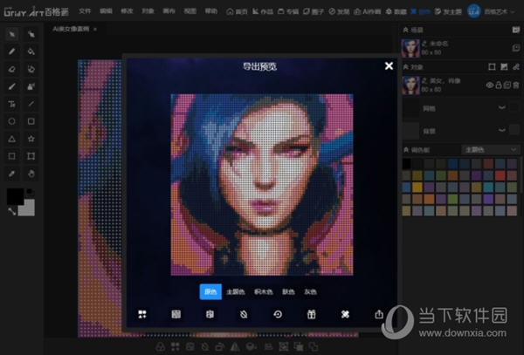Click the share export icon in preview dialog

pos(379,314)
